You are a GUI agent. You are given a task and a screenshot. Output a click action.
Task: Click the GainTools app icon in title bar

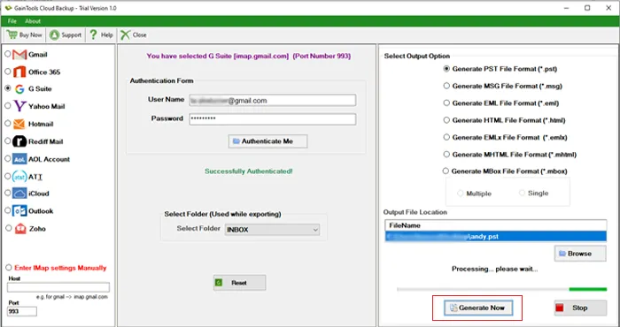(8, 8)
